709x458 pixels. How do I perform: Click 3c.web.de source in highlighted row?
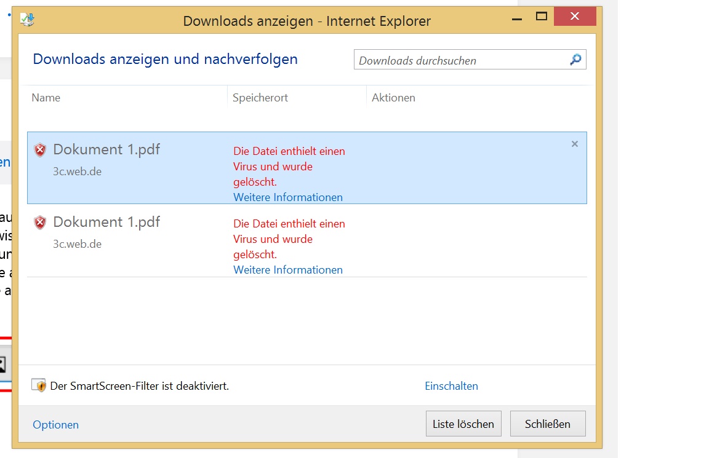78,172
